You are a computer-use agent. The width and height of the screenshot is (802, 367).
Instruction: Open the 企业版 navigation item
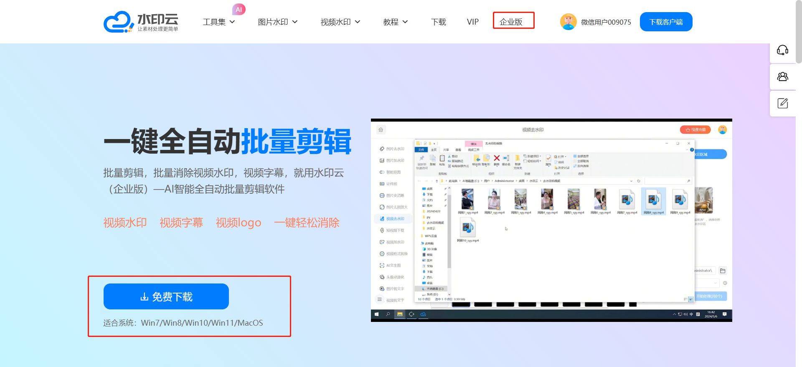(x=511, y=22)
